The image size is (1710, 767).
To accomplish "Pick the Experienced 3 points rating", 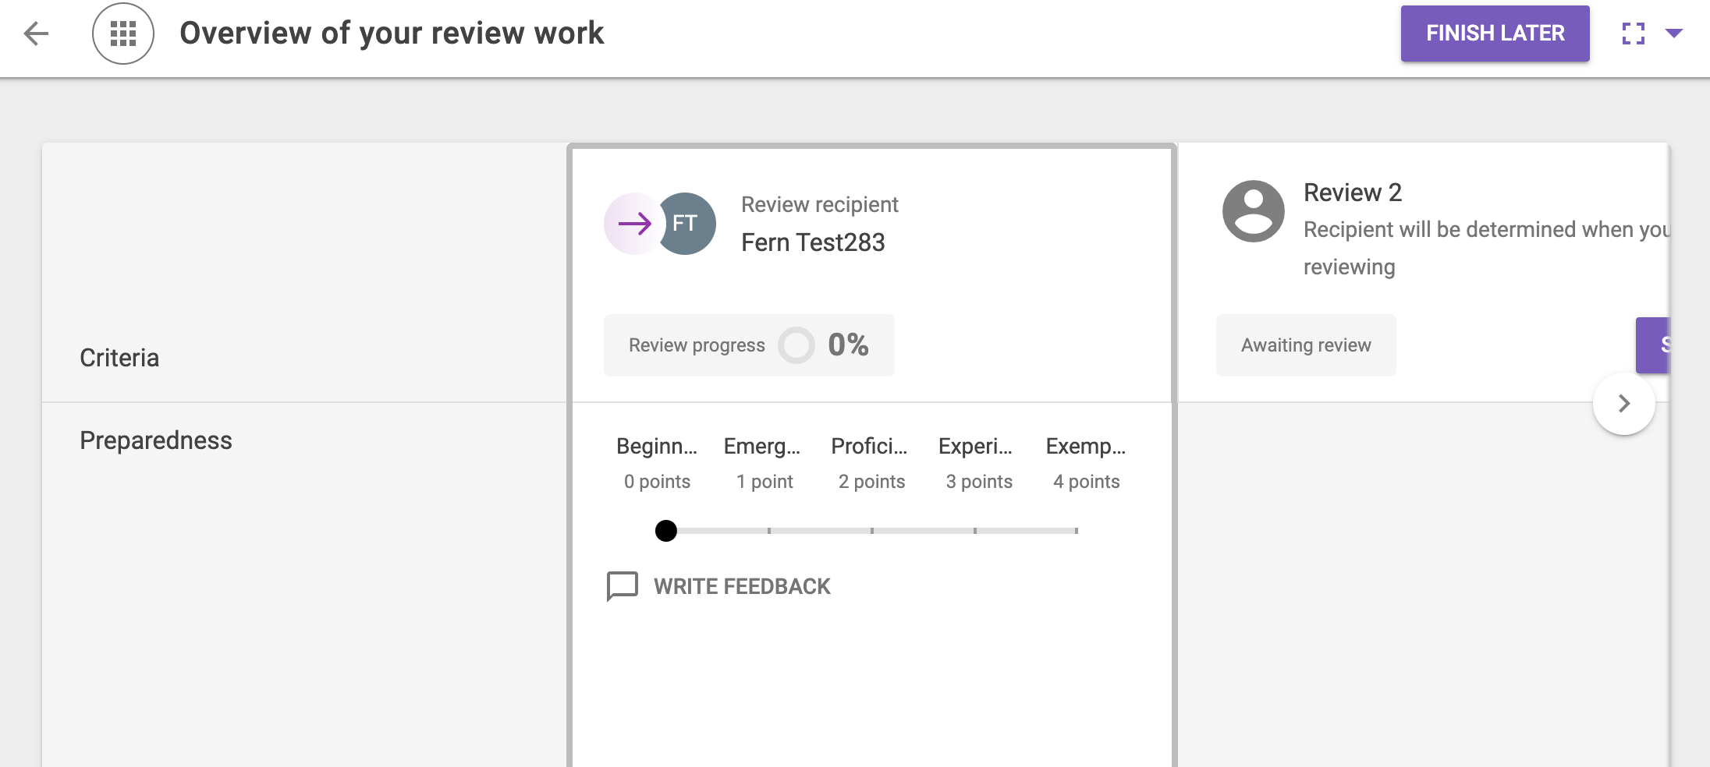I will tap(978, 462).
